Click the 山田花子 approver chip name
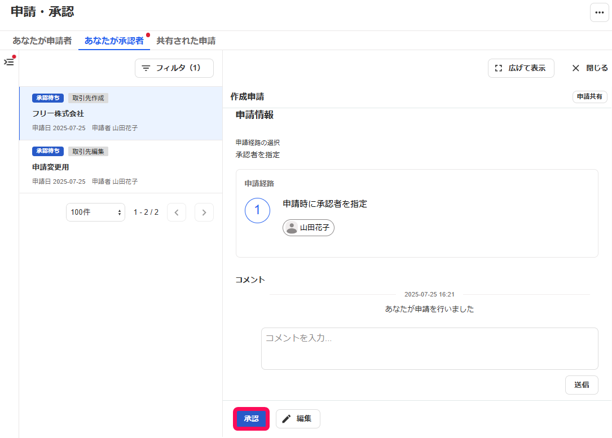 tap(315, 228)
